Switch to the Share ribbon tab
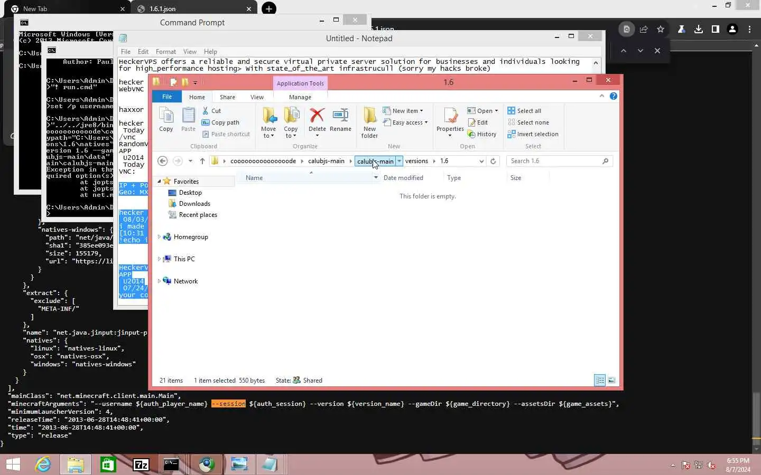The width and height of the screenshot is (761, 475). pos(227,97)
